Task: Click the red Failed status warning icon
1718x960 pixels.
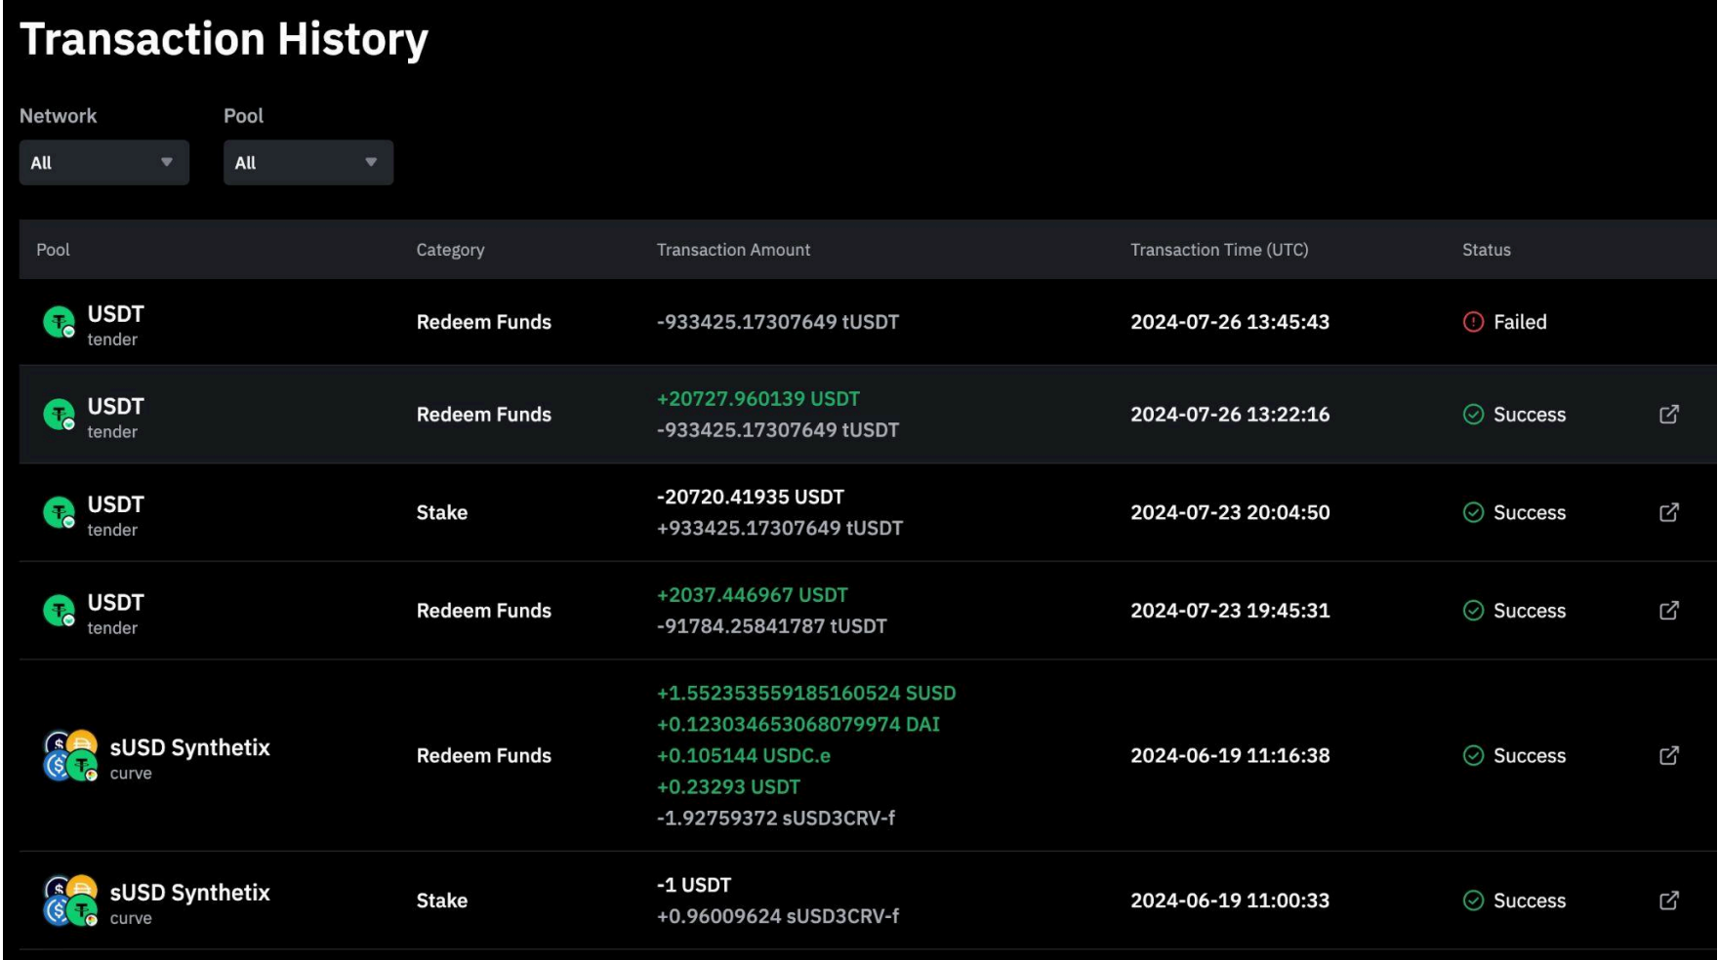Action: [1473, 322]
